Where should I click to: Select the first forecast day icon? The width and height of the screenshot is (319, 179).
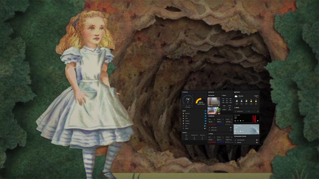click(x=237, y=101)
